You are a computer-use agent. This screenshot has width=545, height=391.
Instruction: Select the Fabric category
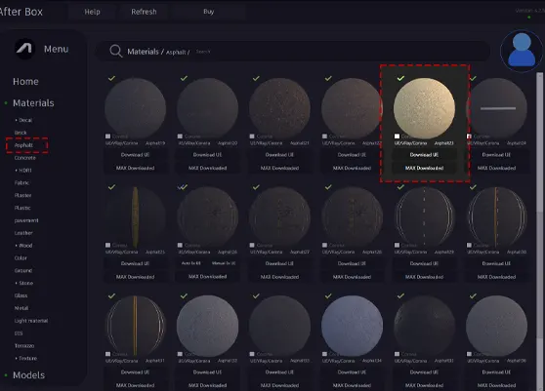tap(21, 182)
